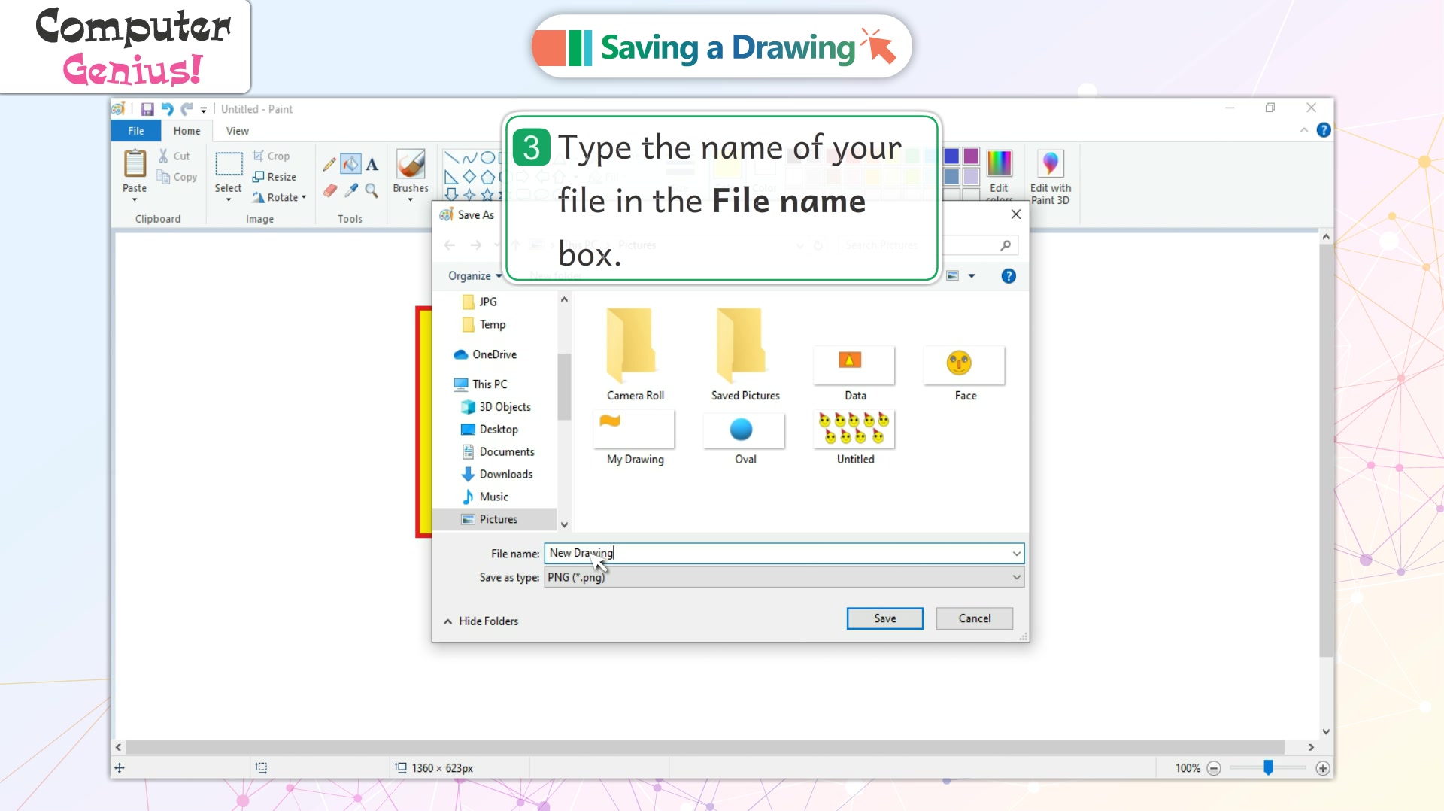Switch to the View ribbon tab

click(238, 131)
